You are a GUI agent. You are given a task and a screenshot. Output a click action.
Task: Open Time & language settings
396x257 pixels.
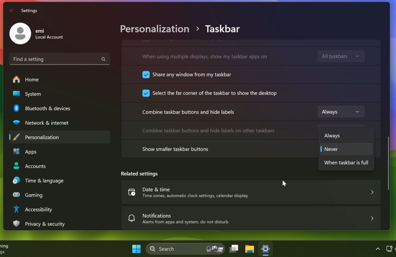point(44,181)
